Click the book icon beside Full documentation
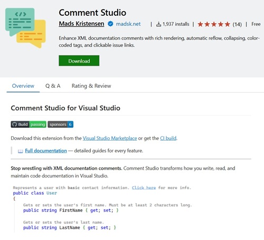 pyautogui.click(x=21, y=151)
